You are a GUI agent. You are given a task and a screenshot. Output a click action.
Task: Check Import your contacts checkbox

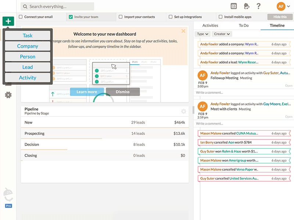click(121, 17)
